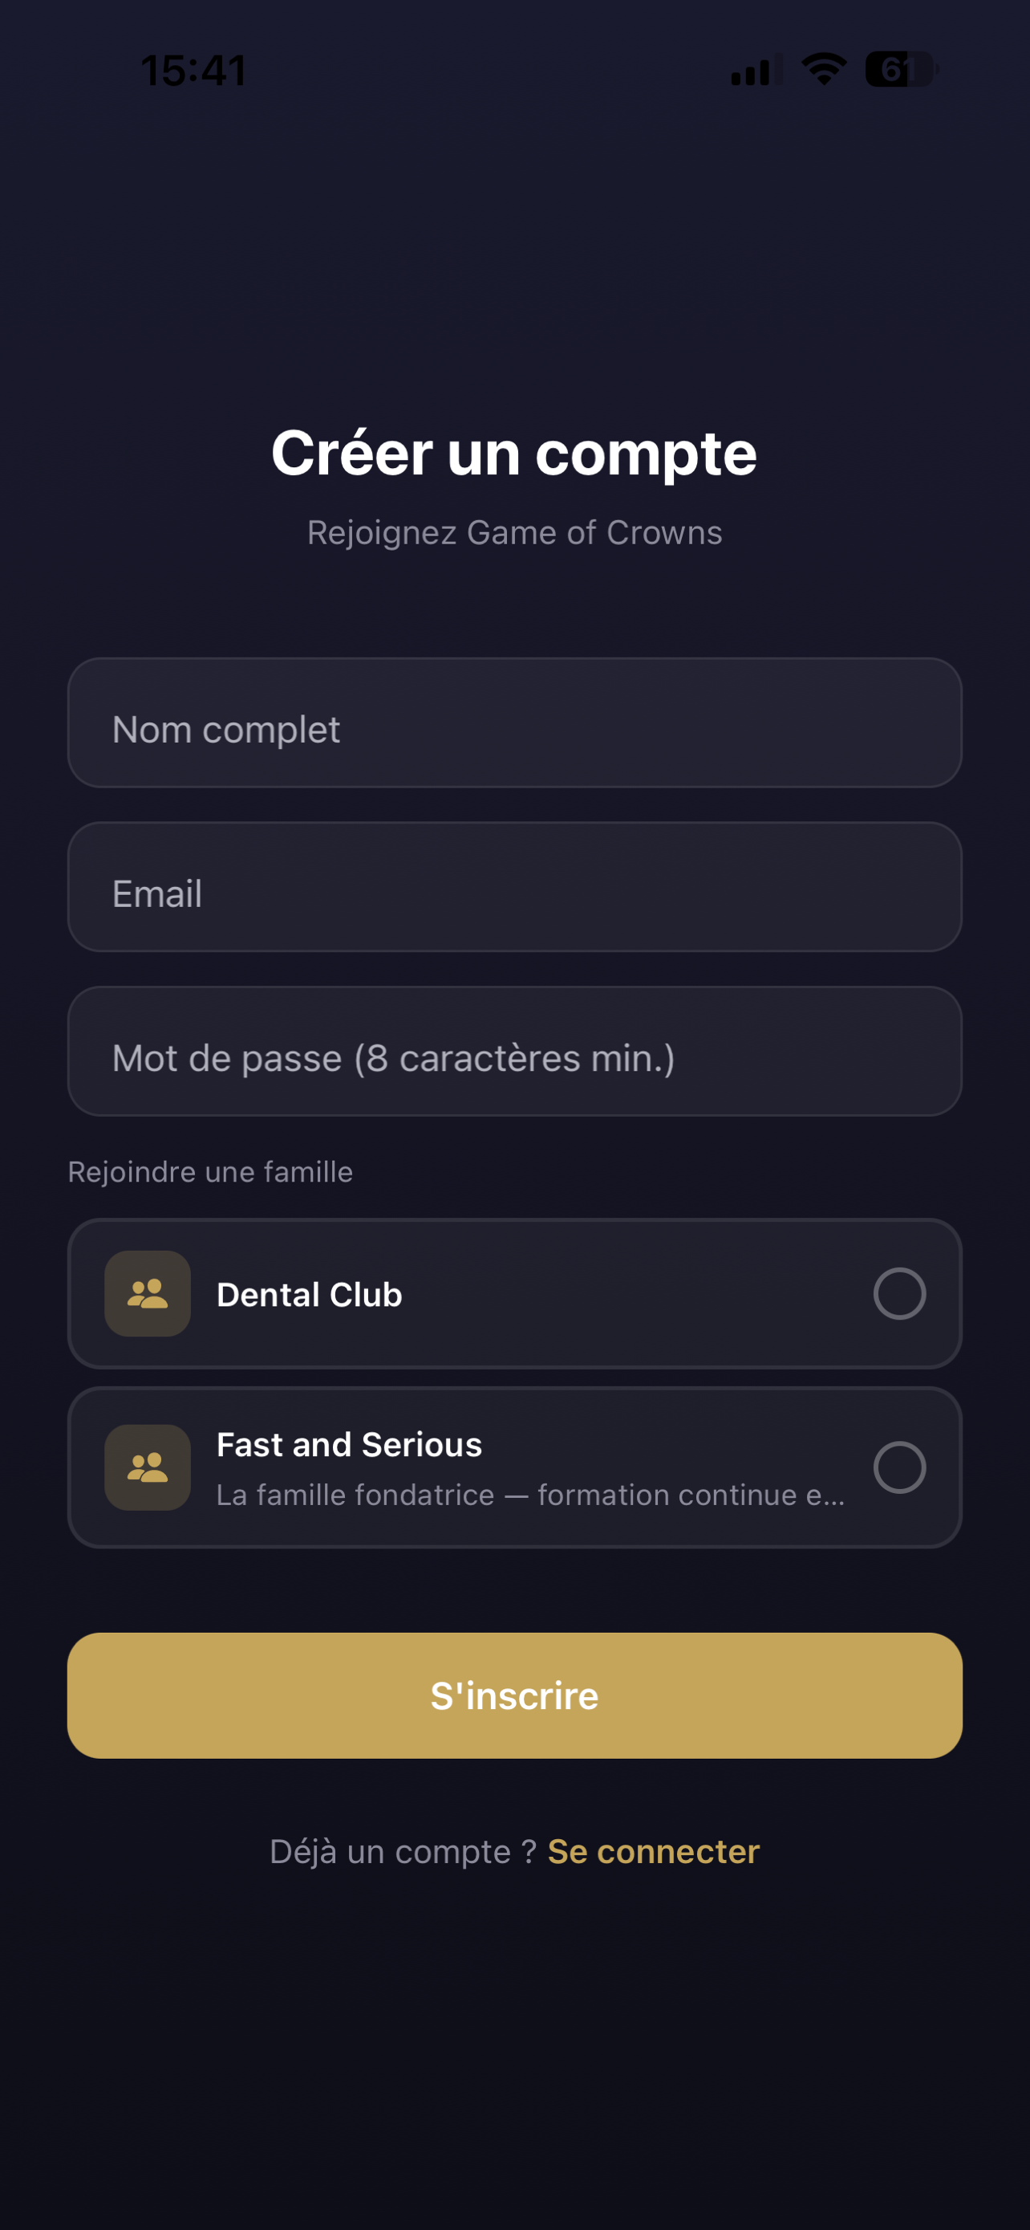Tap the 'La famille fondatrice' description text
Screen dimensions: 1030x2230
coord(530,1495)
